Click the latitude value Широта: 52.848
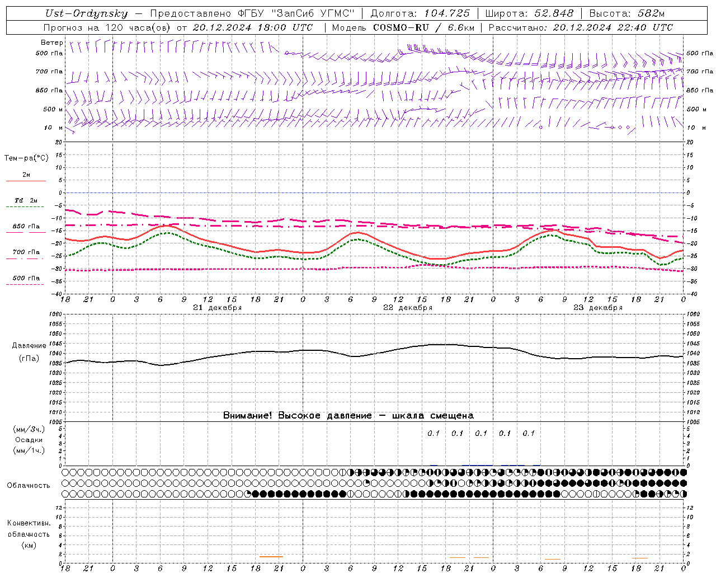The width and height of the screenshot is (716, 573). coord(529,13)
